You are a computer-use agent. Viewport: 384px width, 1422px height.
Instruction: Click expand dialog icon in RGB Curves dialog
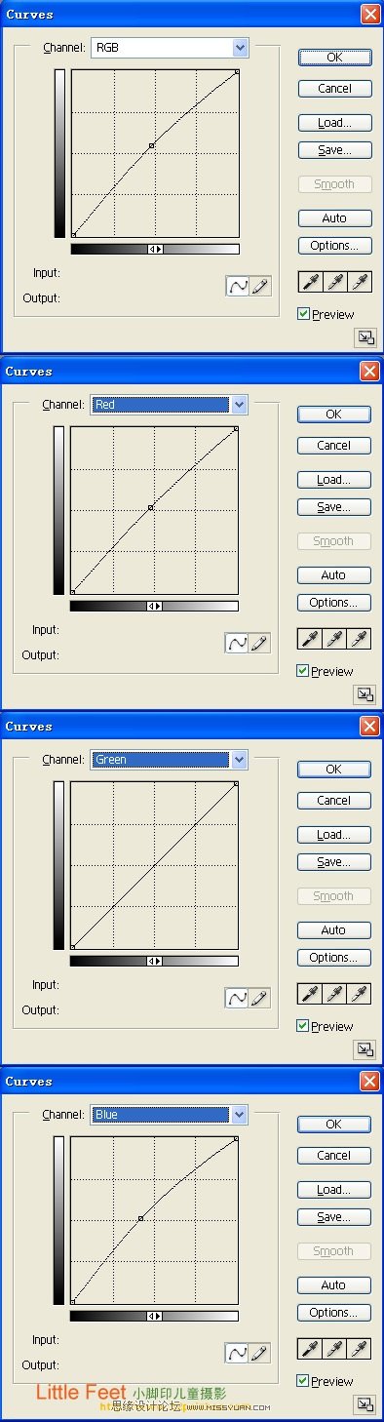coord(365,337)
